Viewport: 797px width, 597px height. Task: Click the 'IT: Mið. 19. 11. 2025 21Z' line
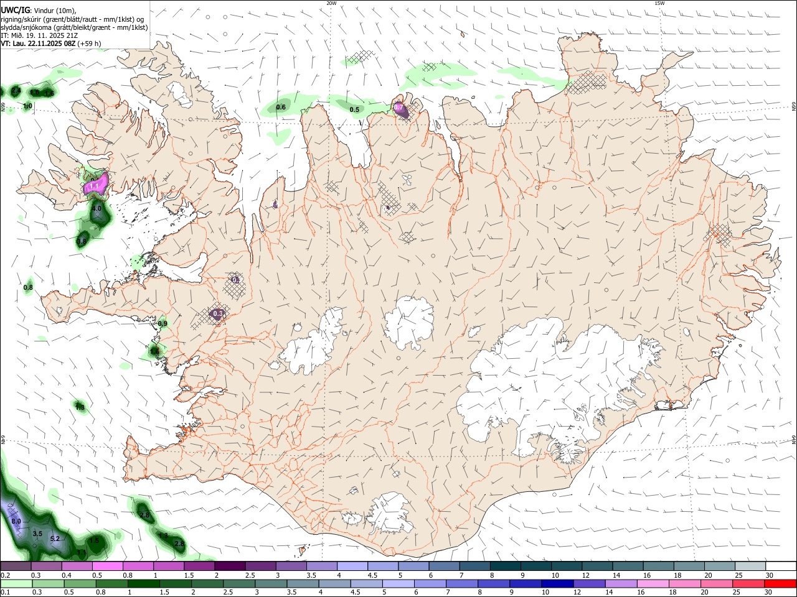[x=39, y=35]
